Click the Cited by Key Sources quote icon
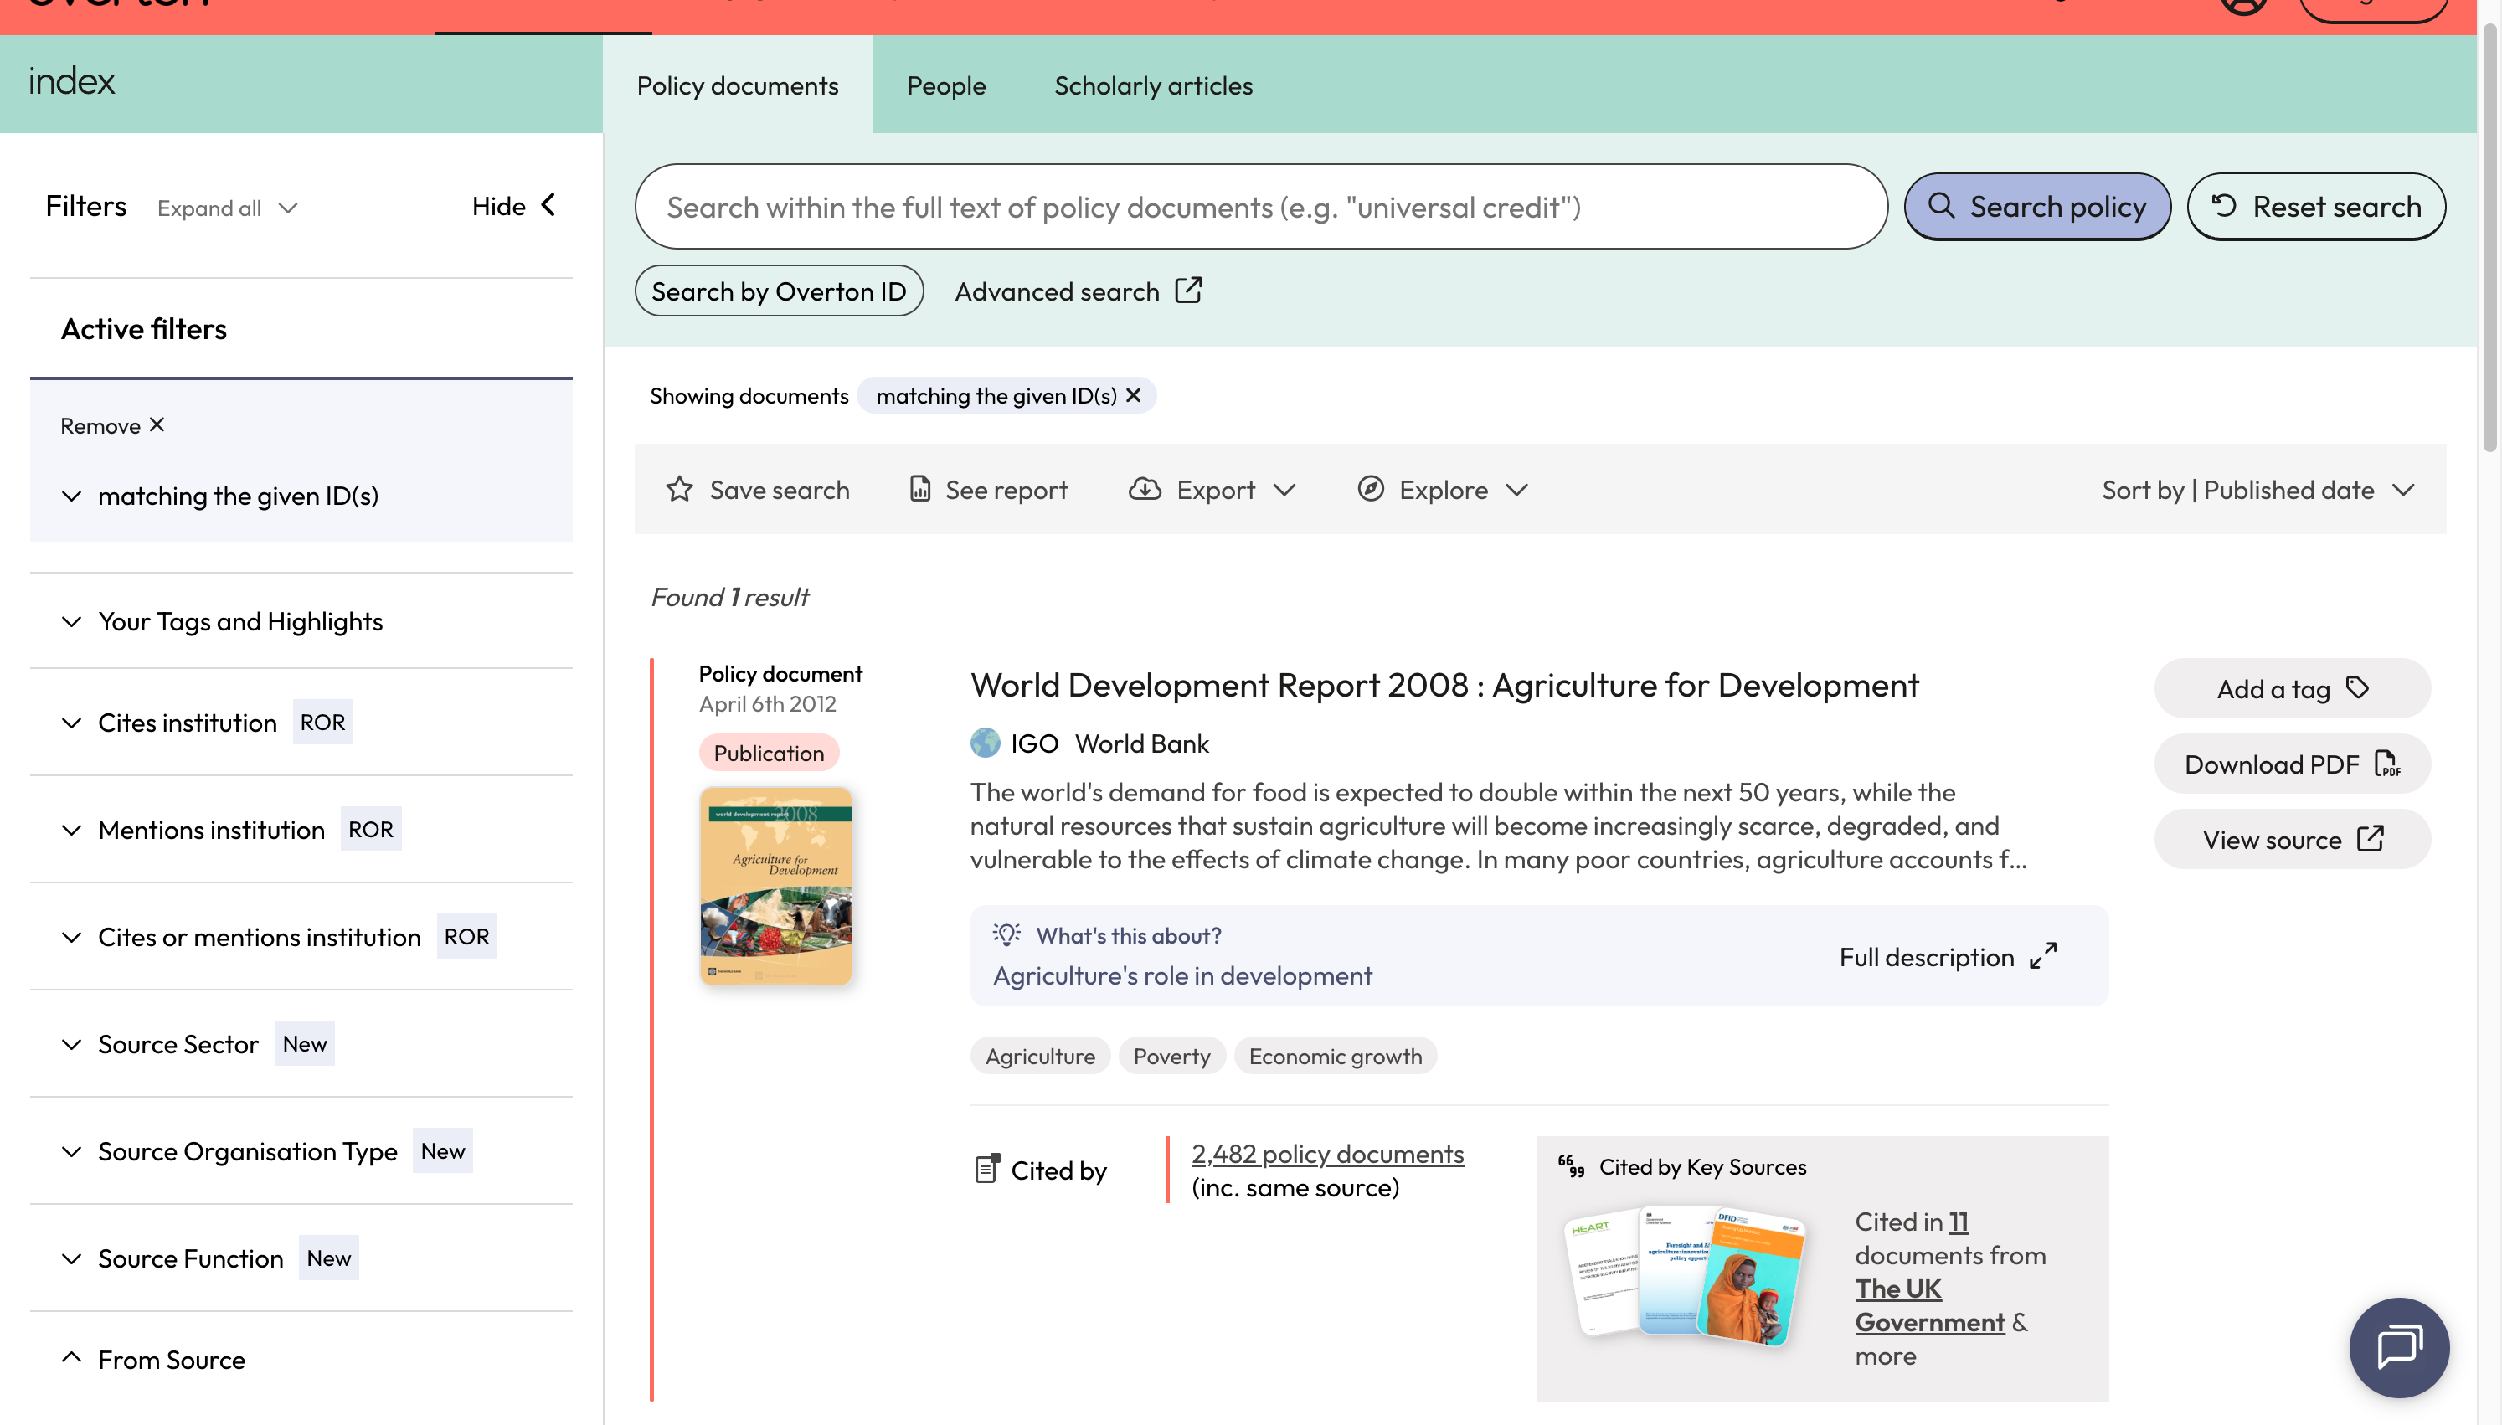Image resolution: width=2502 pixels, height=1425 pixels. point(1571,1166)
